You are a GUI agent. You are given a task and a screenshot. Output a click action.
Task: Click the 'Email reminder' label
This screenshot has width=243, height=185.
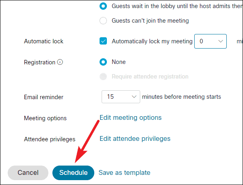click(x=43, y=97)
